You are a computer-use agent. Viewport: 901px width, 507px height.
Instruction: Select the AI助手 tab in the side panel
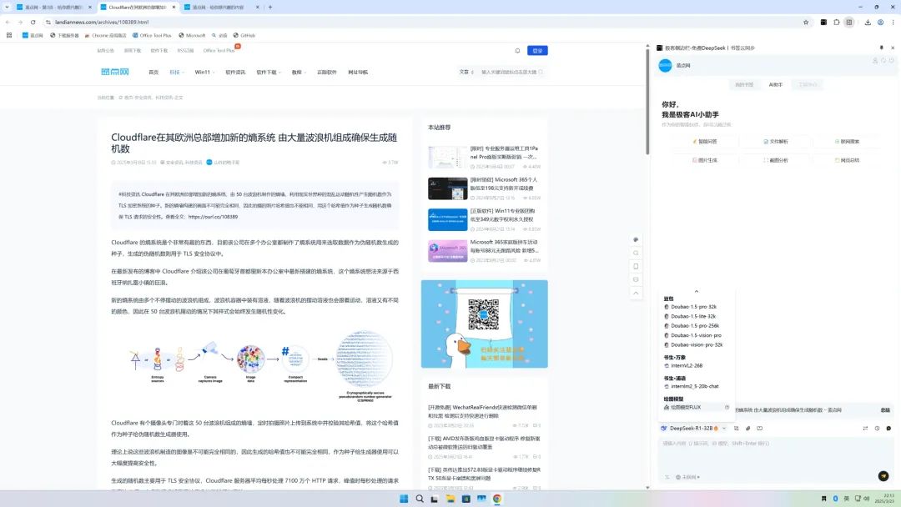tap(776, 84)
